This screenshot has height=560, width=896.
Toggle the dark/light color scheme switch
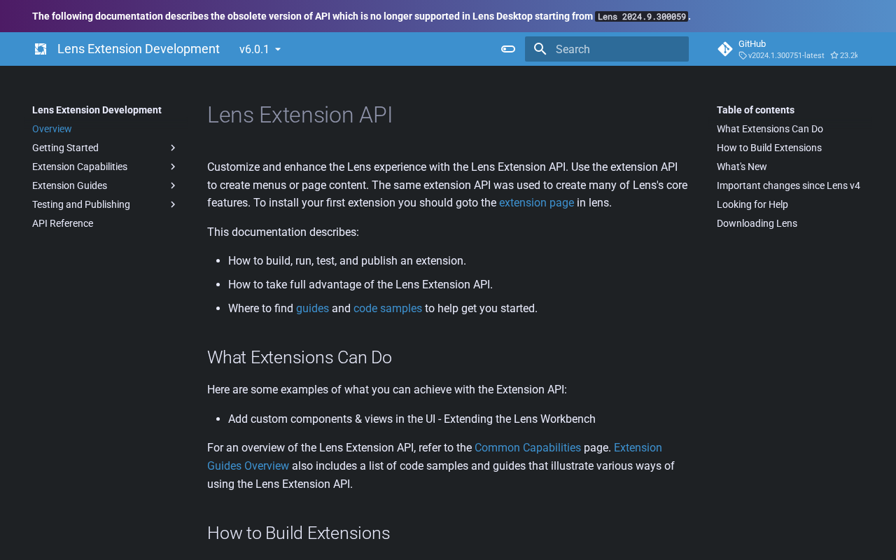point(508,49)
